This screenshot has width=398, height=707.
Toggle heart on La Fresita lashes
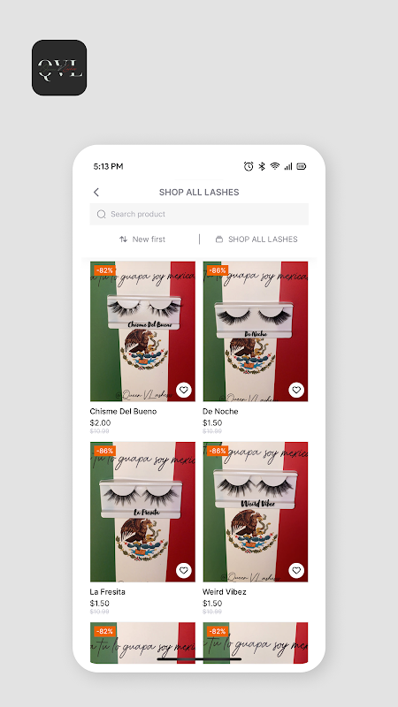tap(184, 570)
